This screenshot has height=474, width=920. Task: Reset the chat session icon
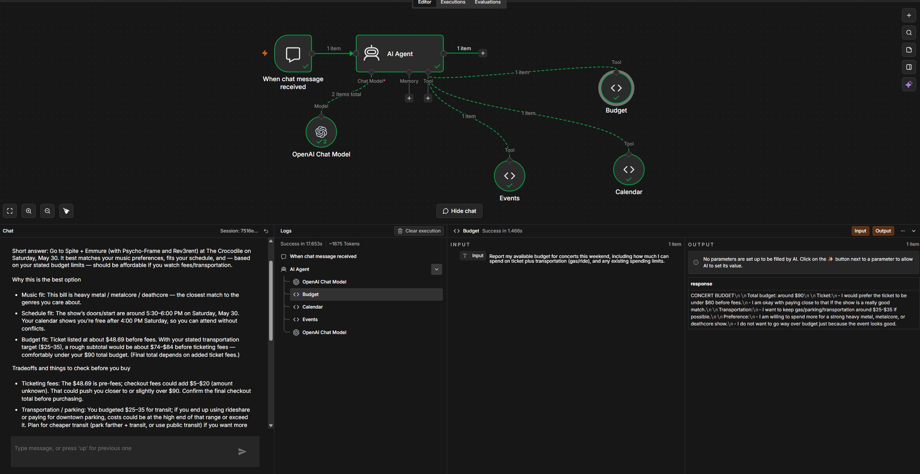(266, 231)
